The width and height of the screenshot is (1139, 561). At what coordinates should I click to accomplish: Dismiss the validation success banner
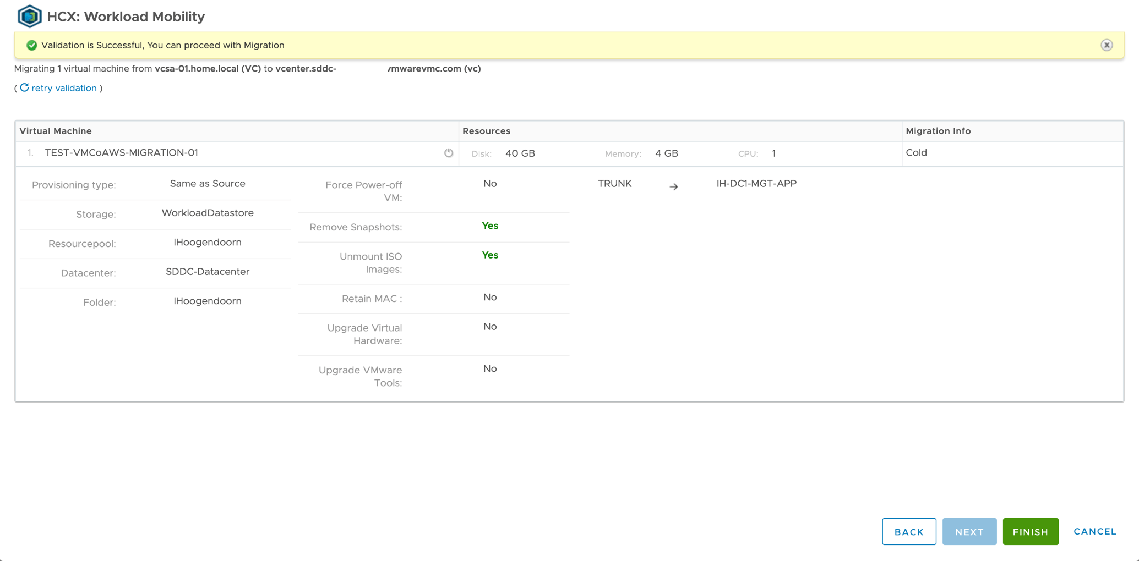click(x=1107, y=45)
